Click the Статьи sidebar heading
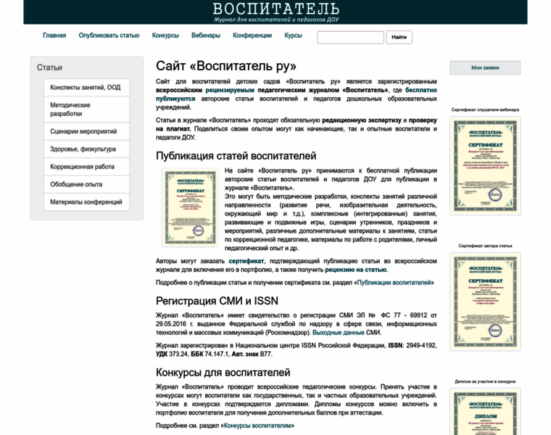 (x=49, y=67)
